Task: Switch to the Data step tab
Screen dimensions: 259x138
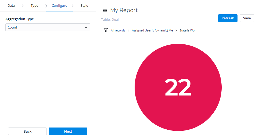Action: 11,6
